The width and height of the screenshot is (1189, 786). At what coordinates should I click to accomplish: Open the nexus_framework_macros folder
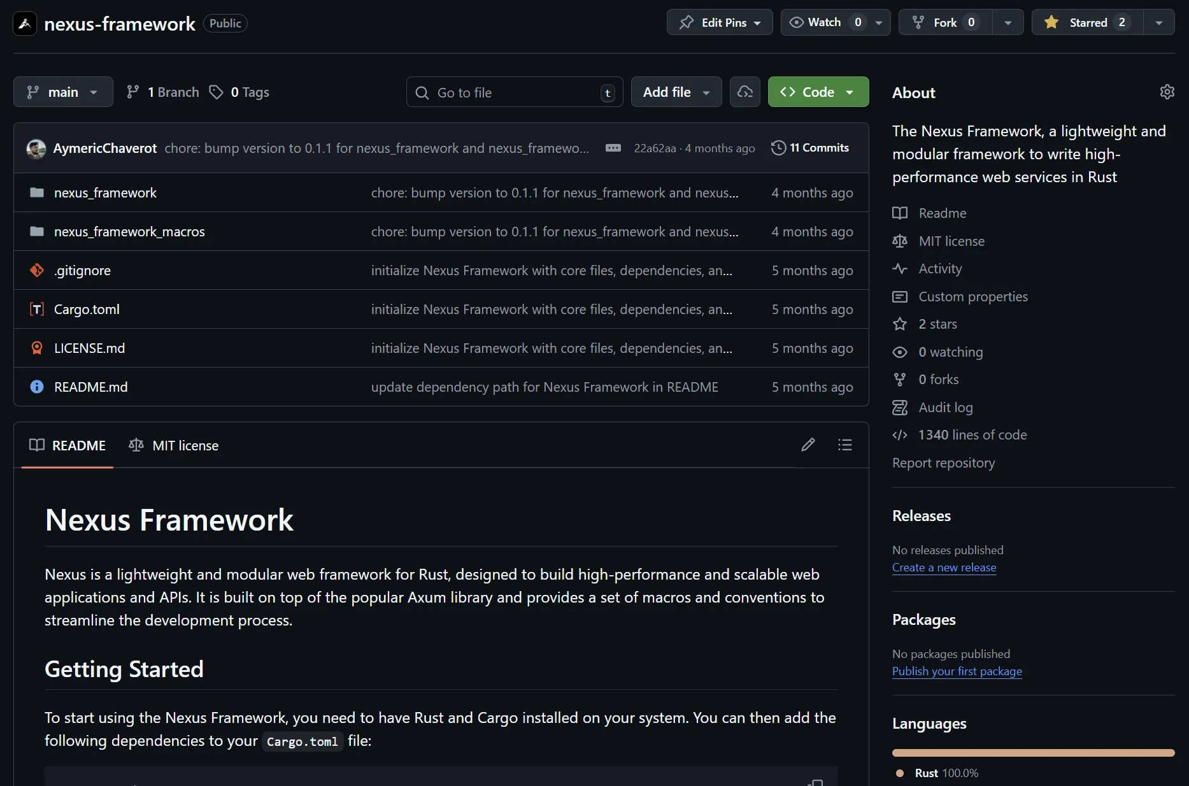pyautogui.click(x=129, y=231)
